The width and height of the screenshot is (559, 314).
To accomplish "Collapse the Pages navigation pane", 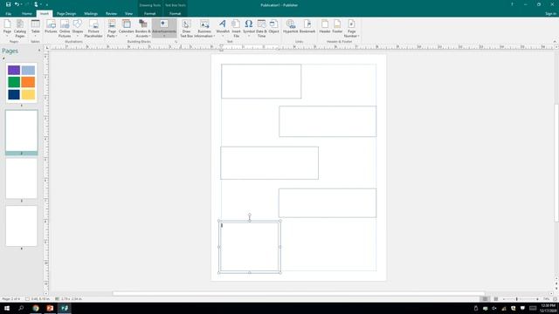I will (39, 51).
